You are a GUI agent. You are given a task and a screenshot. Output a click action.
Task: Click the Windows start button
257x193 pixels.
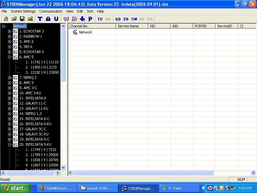(15, 188)
